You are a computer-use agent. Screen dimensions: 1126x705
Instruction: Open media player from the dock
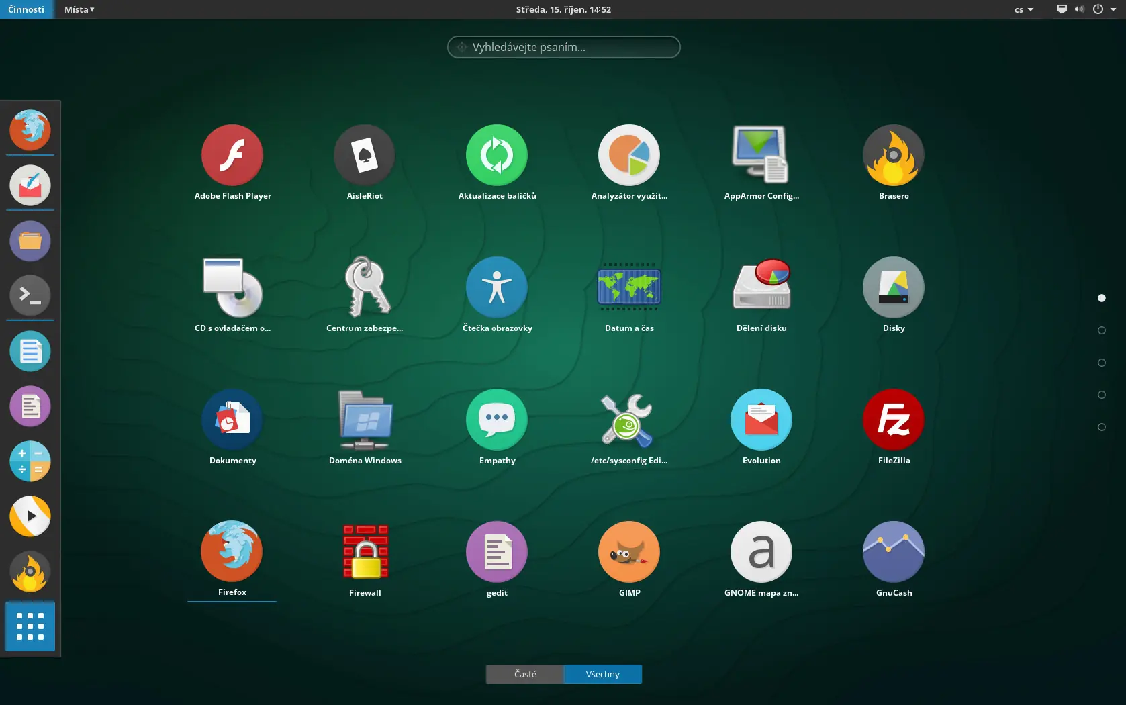[30, 516]
